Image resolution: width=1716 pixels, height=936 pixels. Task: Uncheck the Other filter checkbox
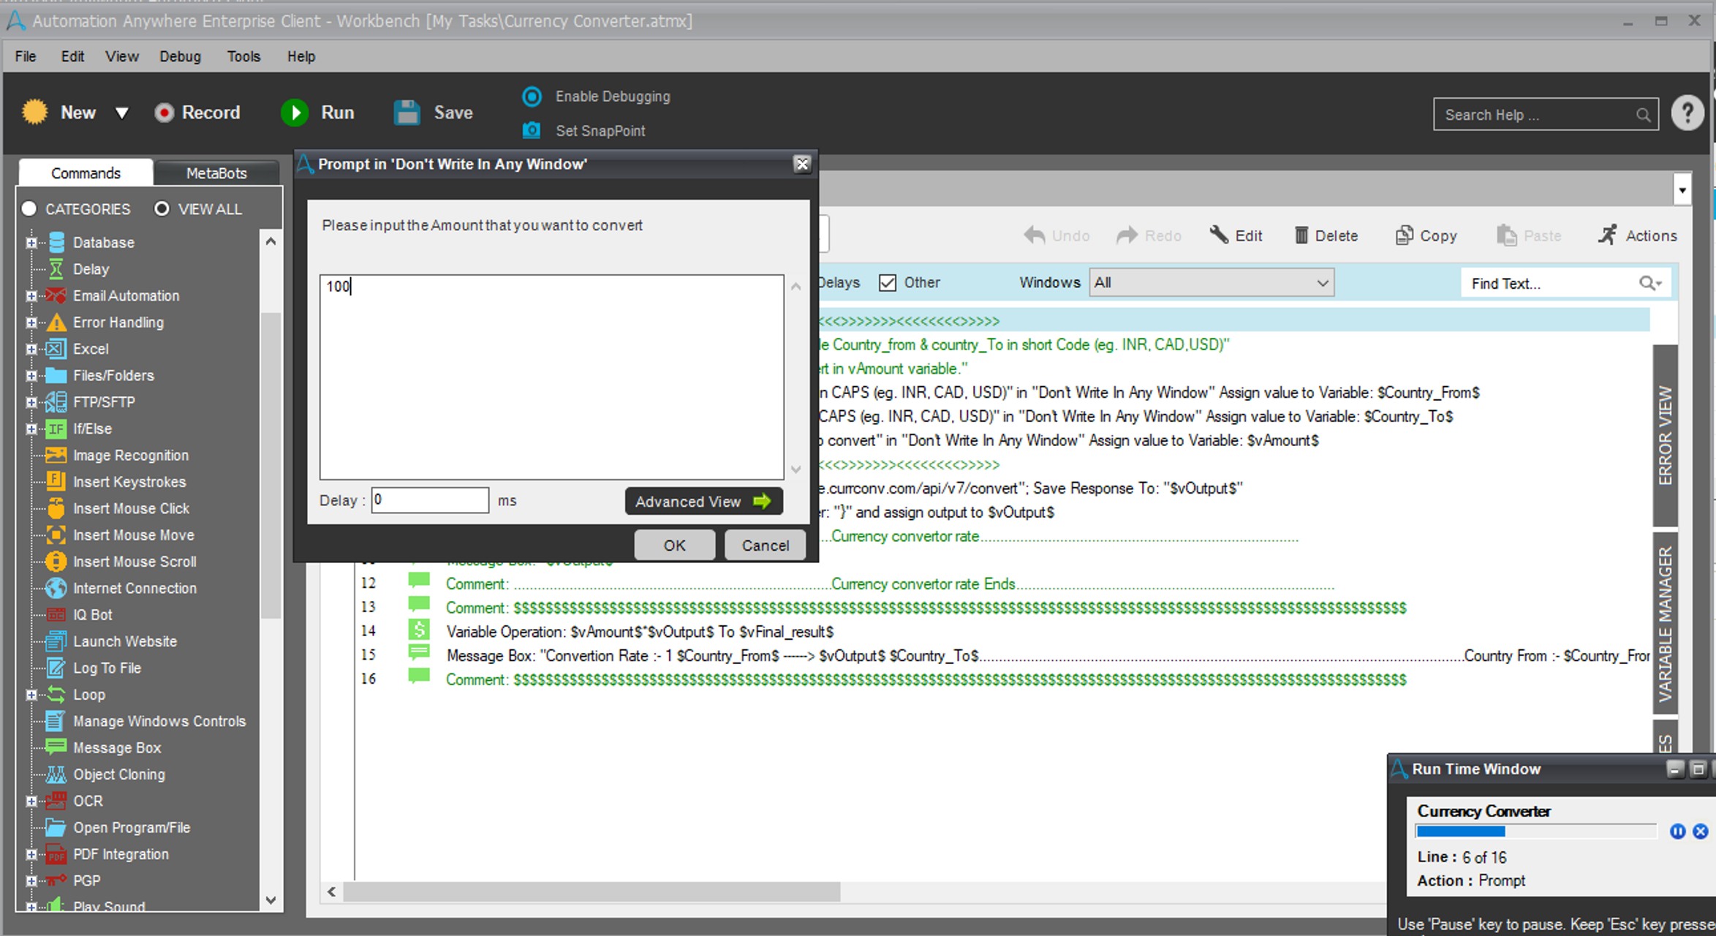tap(888, 283)
